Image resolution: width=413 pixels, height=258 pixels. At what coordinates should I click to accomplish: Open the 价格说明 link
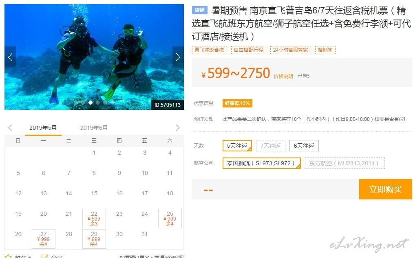point(283,76)
